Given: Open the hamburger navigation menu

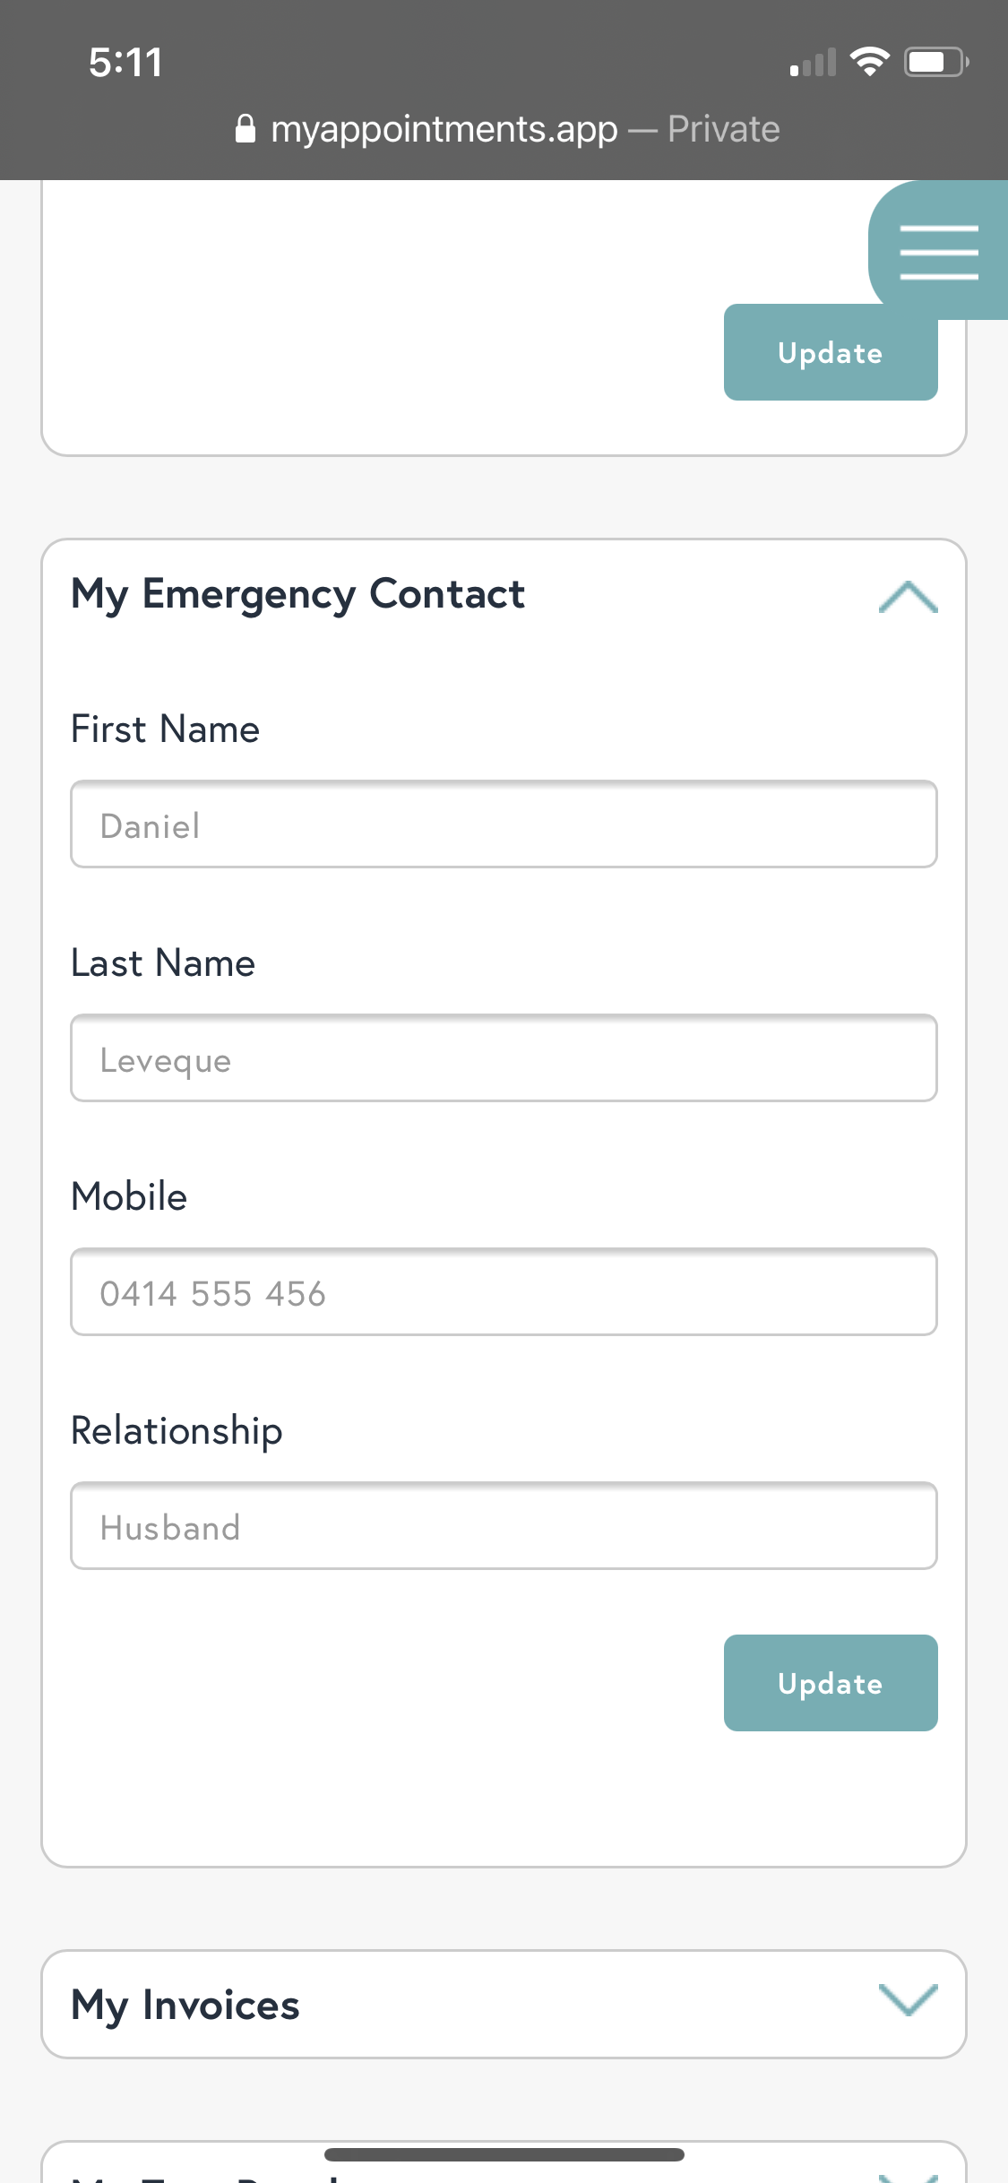Looking at the screenshot, I should (938, 252).
